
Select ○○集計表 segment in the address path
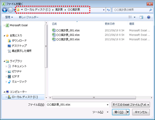[74, 9]
